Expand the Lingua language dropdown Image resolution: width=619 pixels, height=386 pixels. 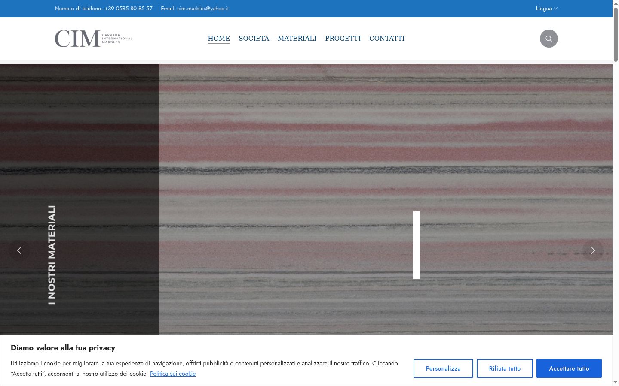(546, 9)
